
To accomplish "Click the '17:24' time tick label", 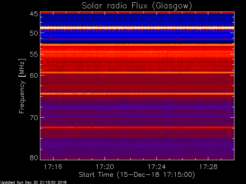I will click(x=156, y=167).
